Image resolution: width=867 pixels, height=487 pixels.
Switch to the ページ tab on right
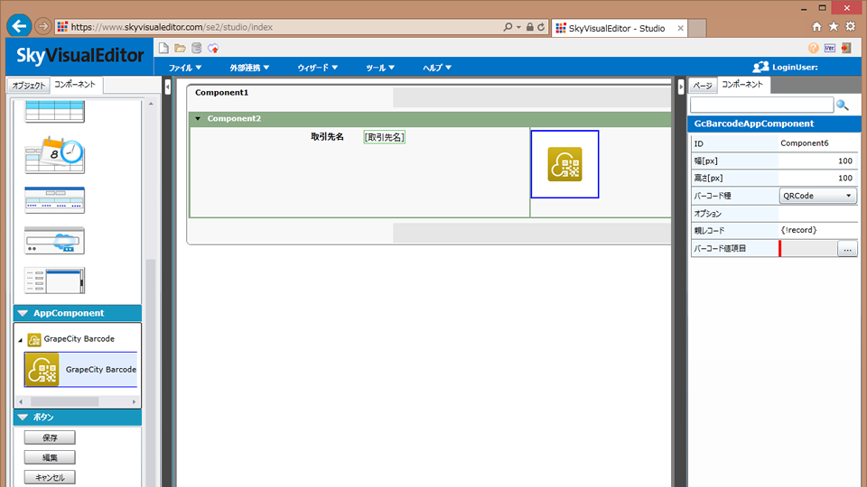(x=703, y=85)
